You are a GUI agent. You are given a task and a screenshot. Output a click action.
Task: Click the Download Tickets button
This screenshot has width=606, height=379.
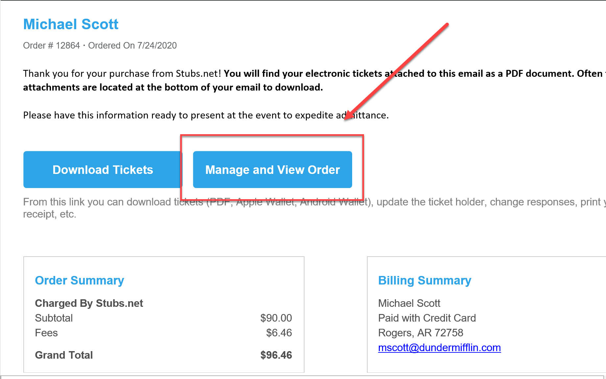click(x=103, y=170)
